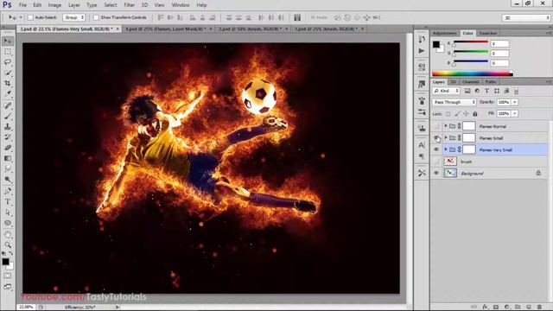This screenshot has height=311, width=553.
Task: Open the Pass Through blend mode dropdown
Action: tap(454, 102)
